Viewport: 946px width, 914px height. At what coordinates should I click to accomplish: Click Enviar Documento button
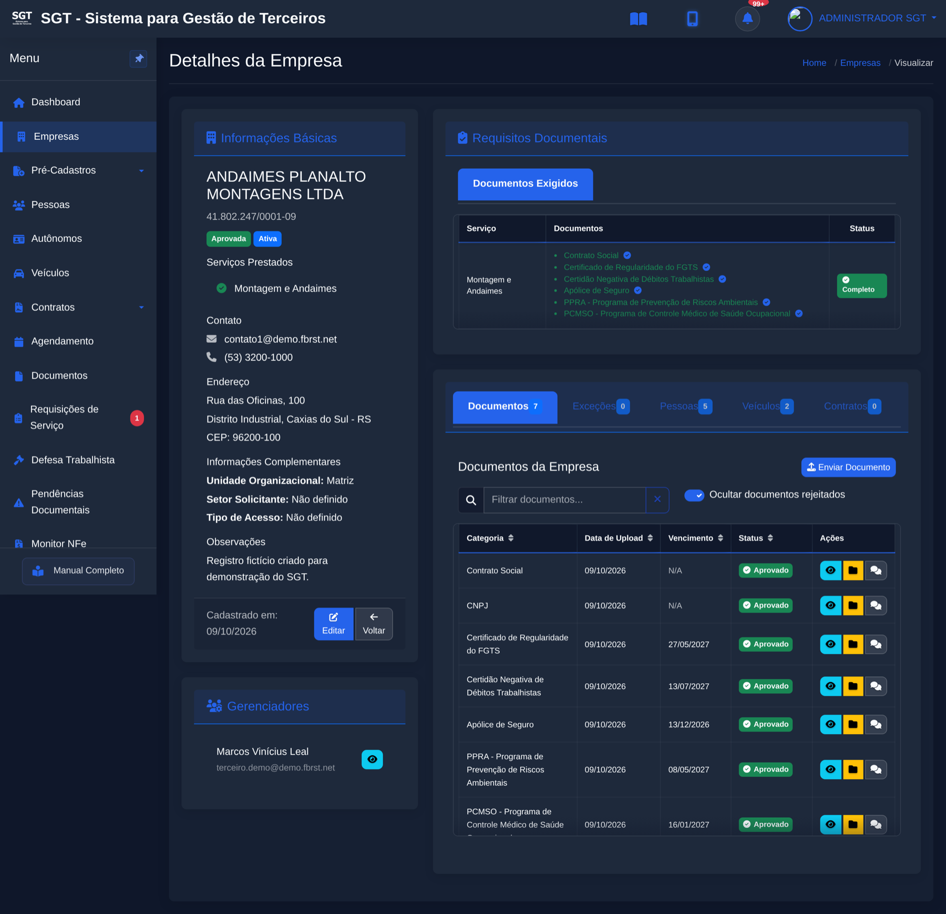click(x=848, y=467)
